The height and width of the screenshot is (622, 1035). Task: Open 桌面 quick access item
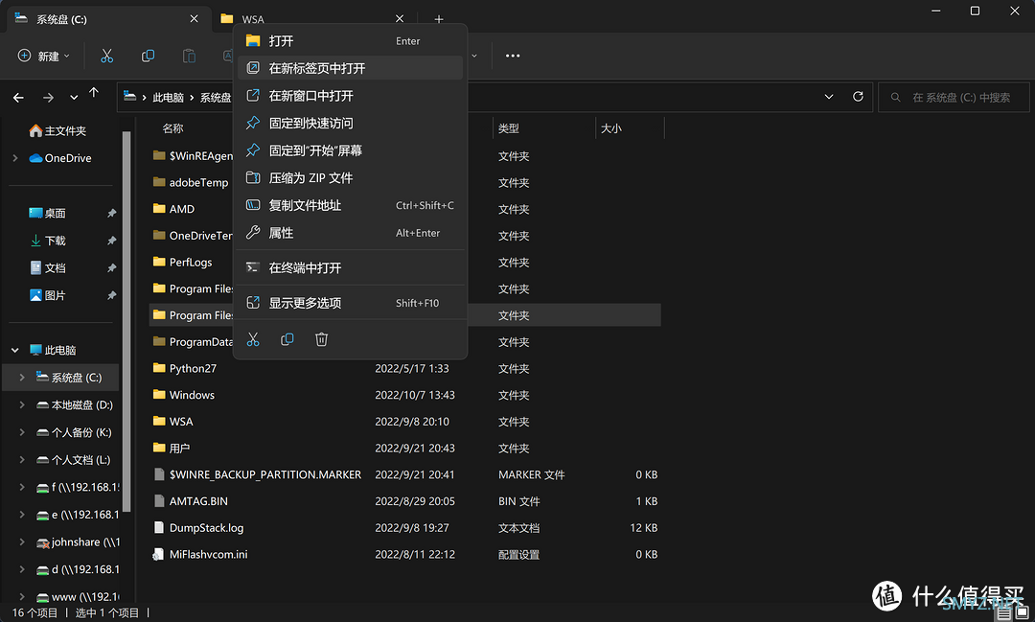coord(48,214)
